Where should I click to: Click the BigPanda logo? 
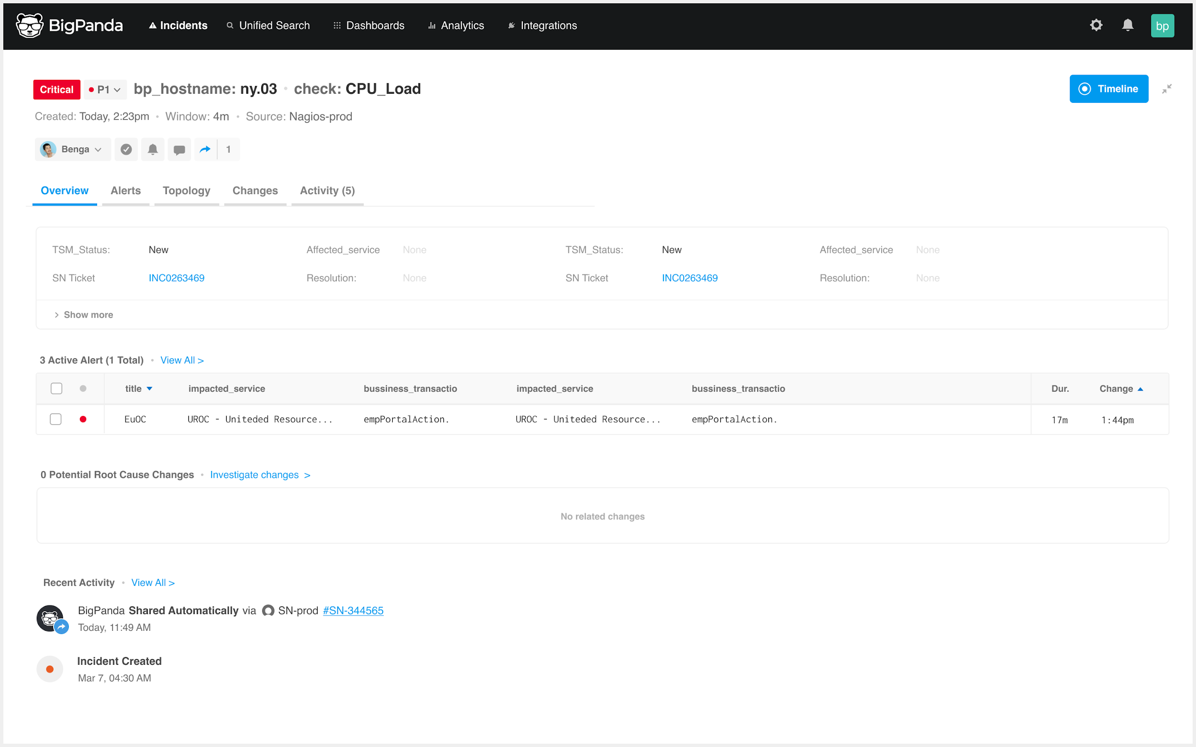[69, 25]
